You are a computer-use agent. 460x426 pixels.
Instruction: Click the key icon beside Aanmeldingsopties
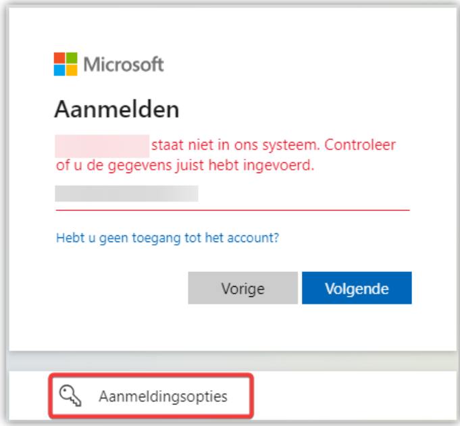coord(71,396)
